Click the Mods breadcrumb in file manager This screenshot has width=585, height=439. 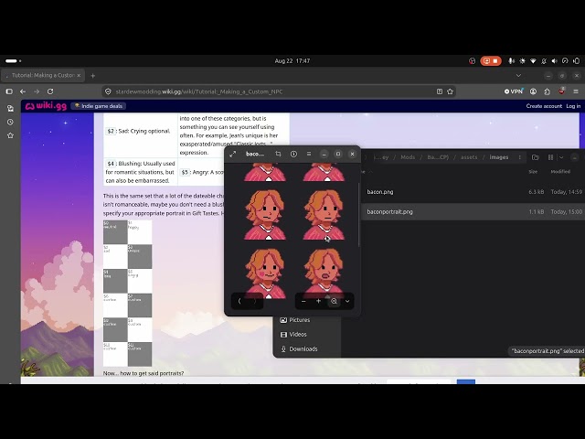coord(408,157)
